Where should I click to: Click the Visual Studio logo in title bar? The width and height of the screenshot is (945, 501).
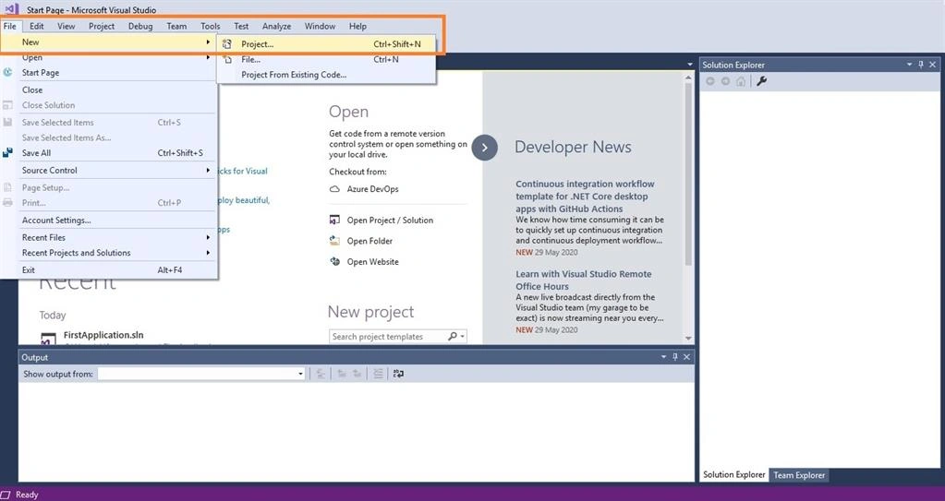coord(11,9)
